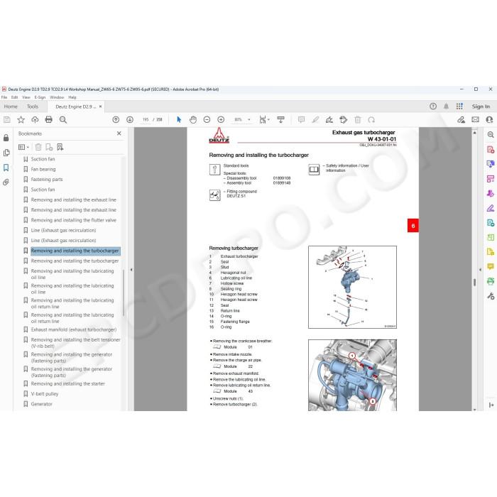Open the View menu
This screenshot has height=497, width=497.
[x=26, y=97]
